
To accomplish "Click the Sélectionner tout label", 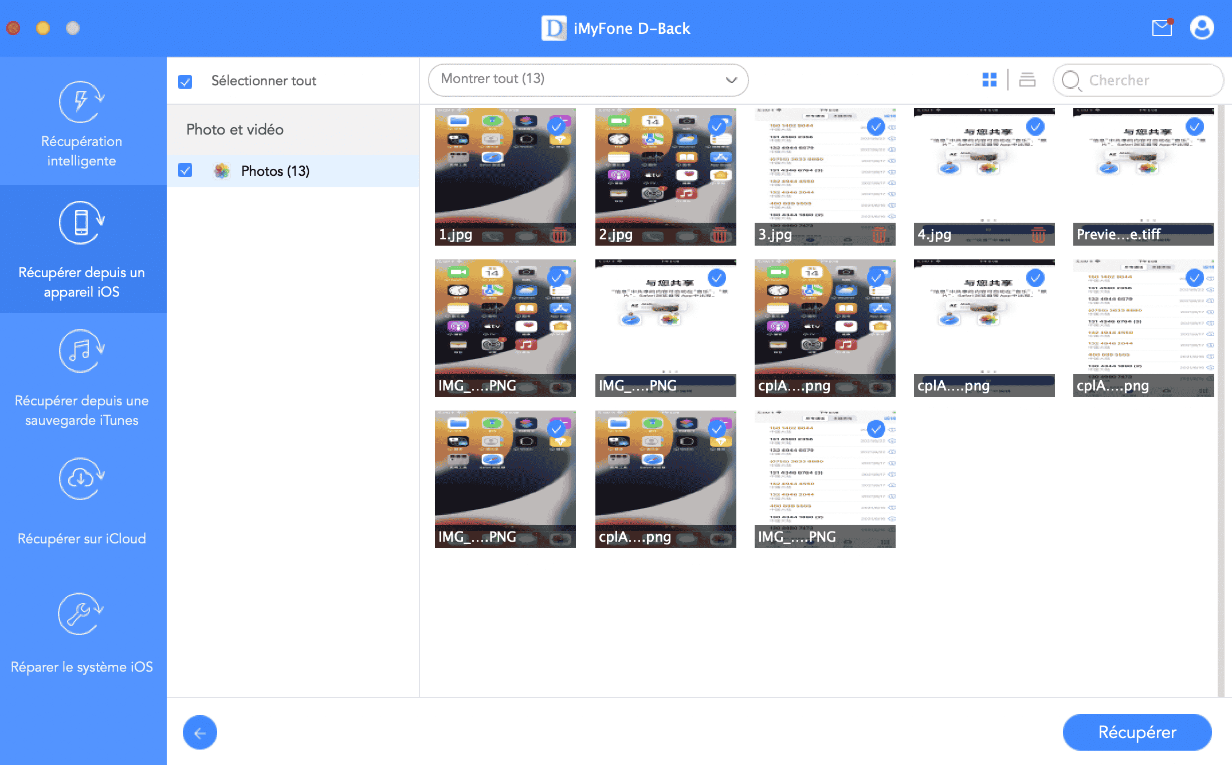I will [264, 81].
